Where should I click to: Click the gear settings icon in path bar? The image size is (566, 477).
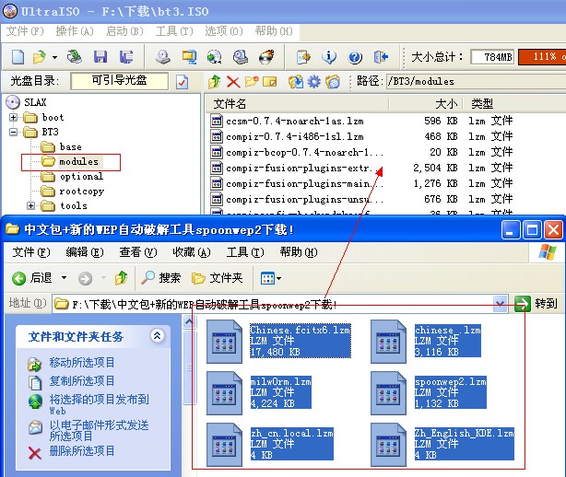tap(313, 82)
